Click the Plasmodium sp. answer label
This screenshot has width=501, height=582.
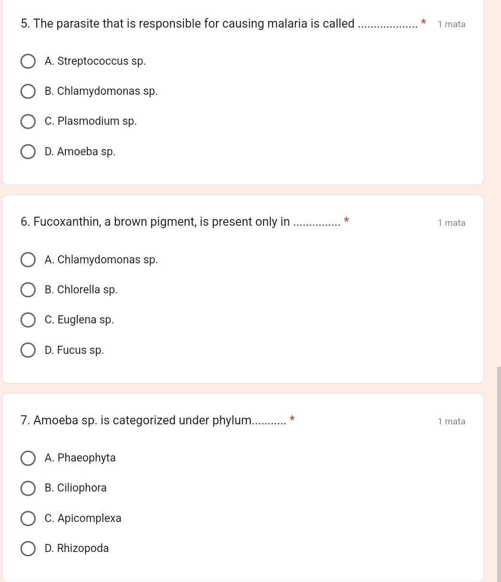[91, 121]
